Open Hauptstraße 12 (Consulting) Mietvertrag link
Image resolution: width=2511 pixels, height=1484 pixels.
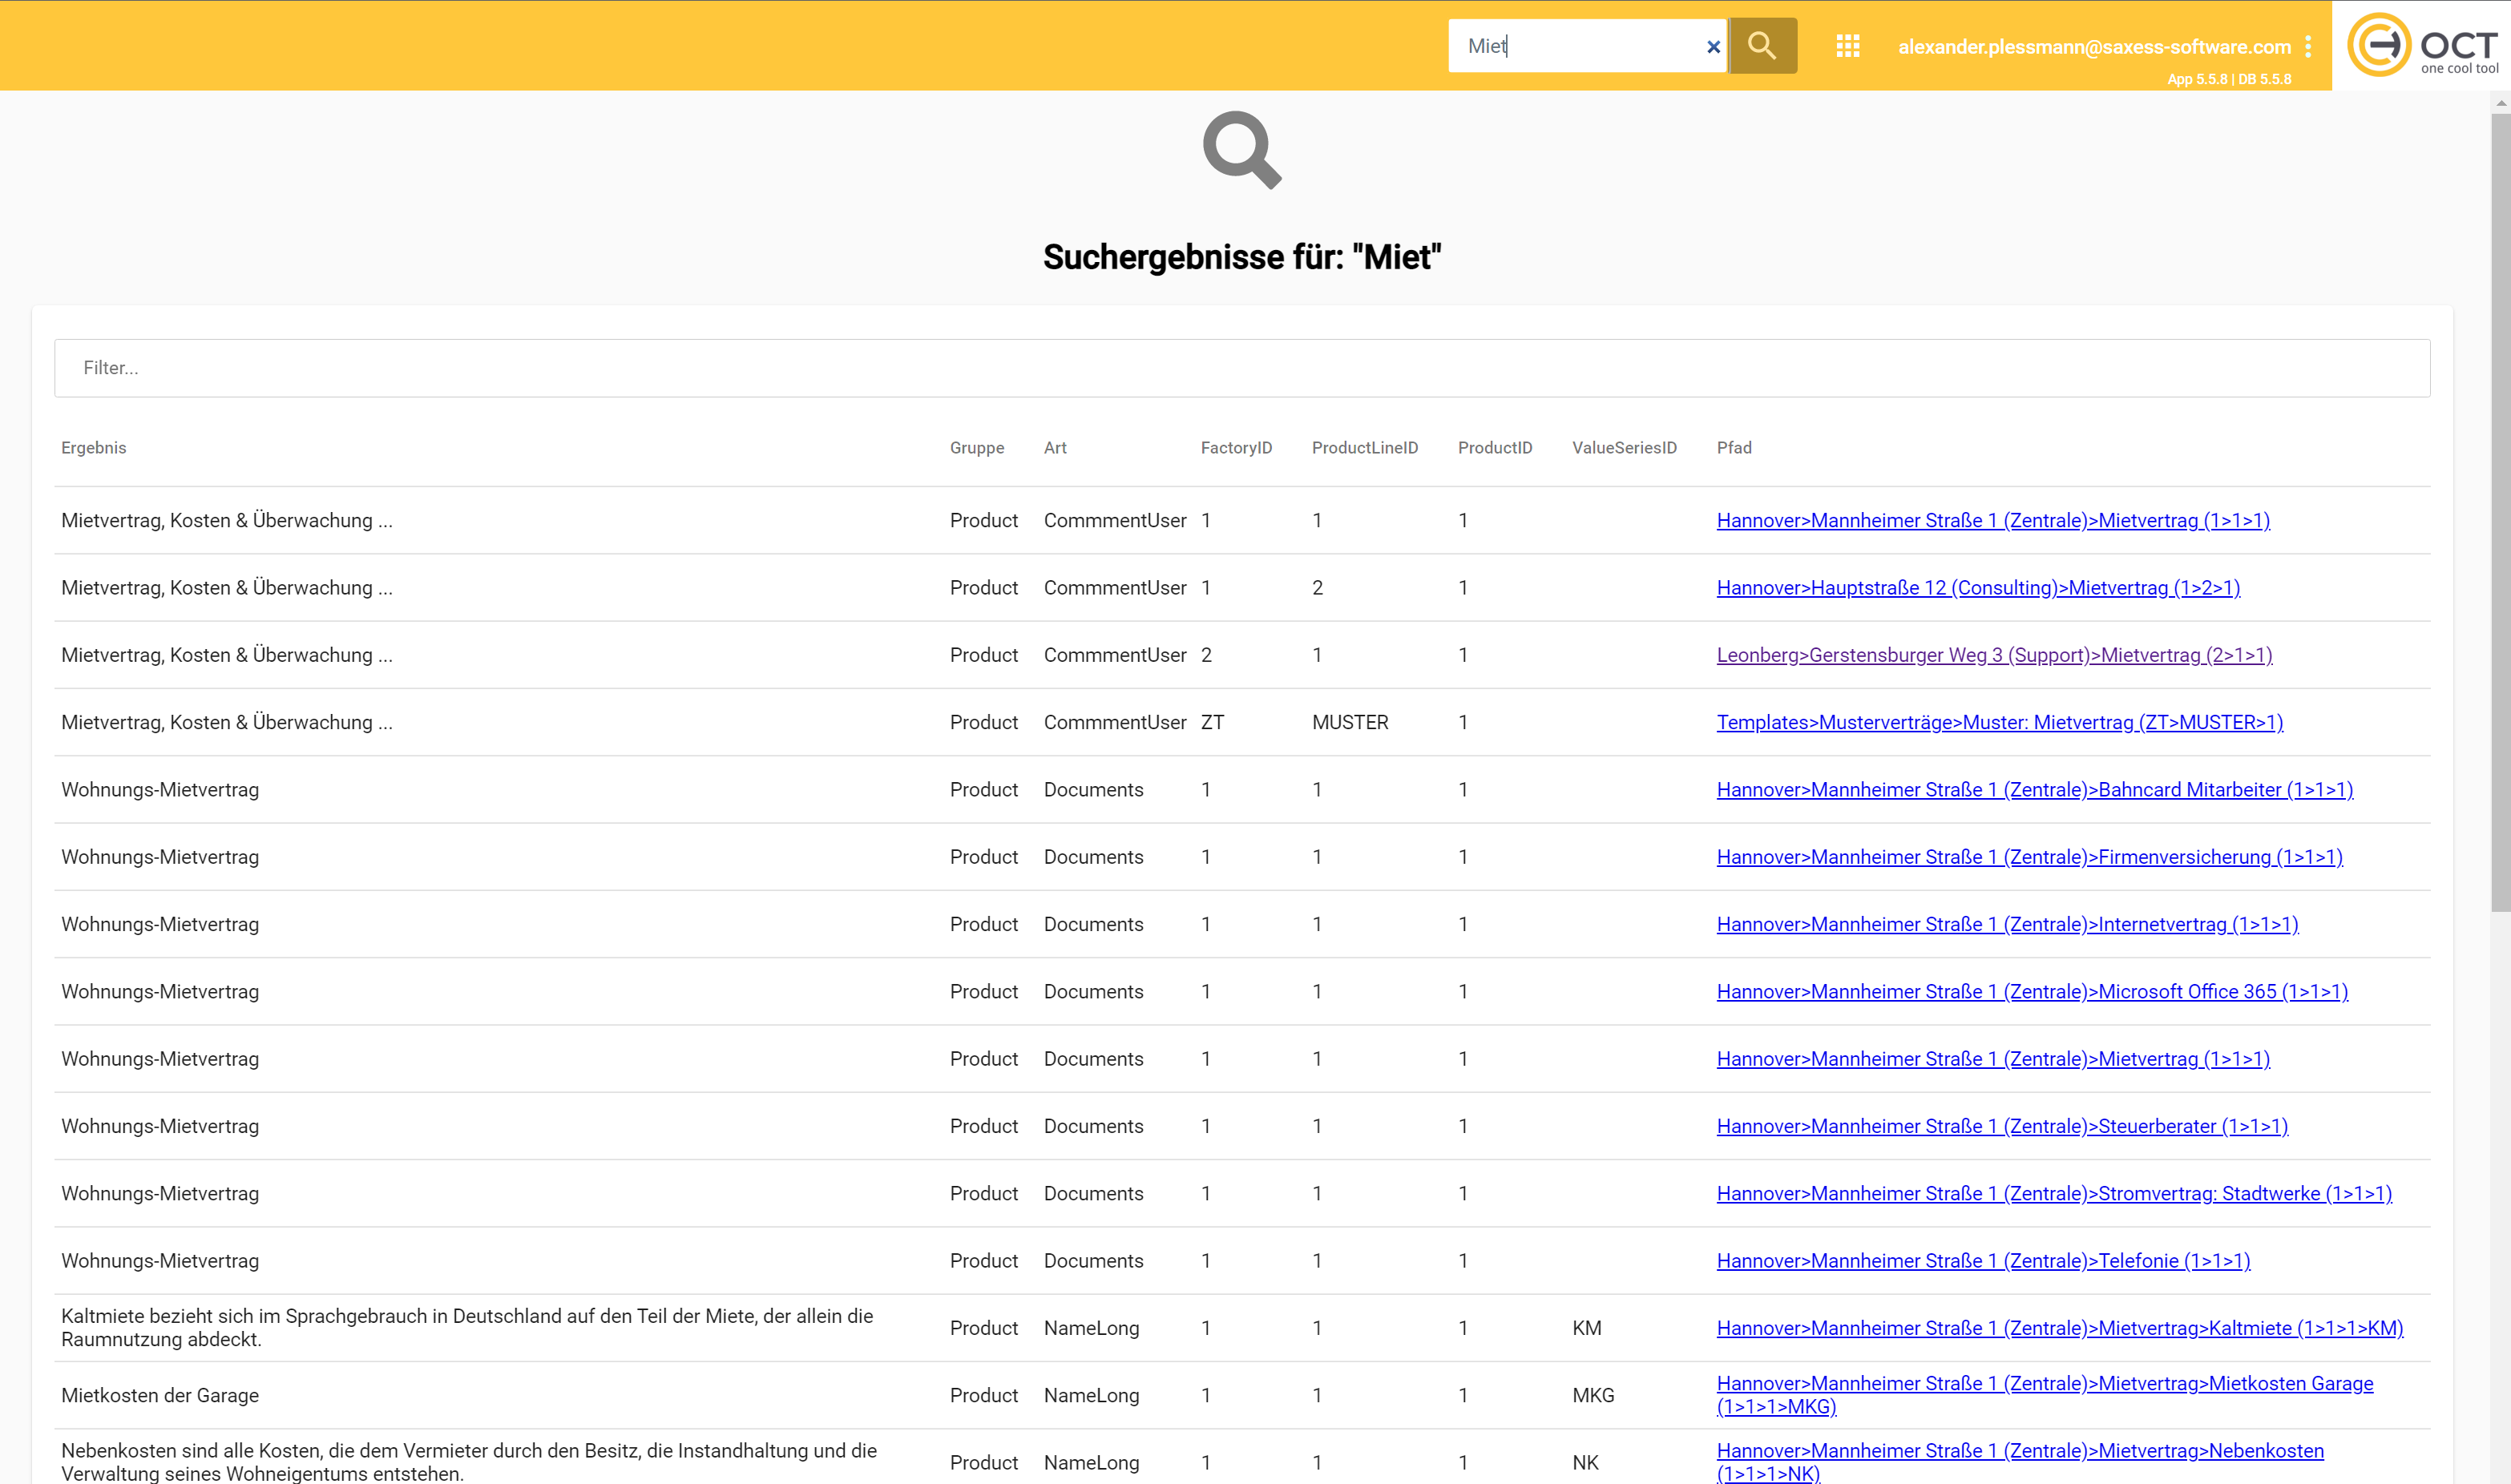(1977, 588)
